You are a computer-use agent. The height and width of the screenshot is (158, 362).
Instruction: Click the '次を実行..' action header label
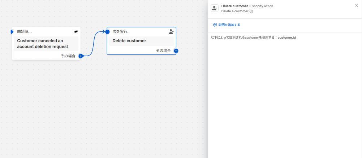(x=121, y=32)
